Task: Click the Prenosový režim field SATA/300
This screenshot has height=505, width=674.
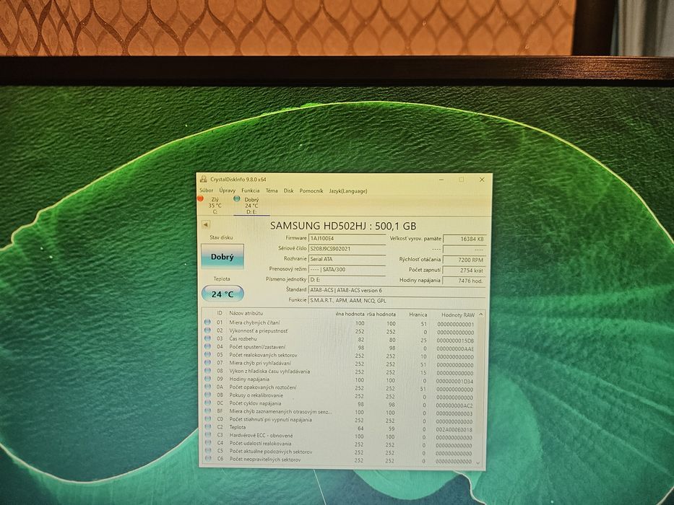Action: pos(347,270)
